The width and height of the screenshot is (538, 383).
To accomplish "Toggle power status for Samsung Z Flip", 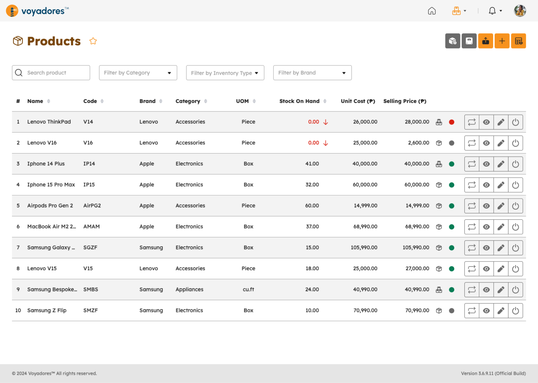I will [515, 311].
